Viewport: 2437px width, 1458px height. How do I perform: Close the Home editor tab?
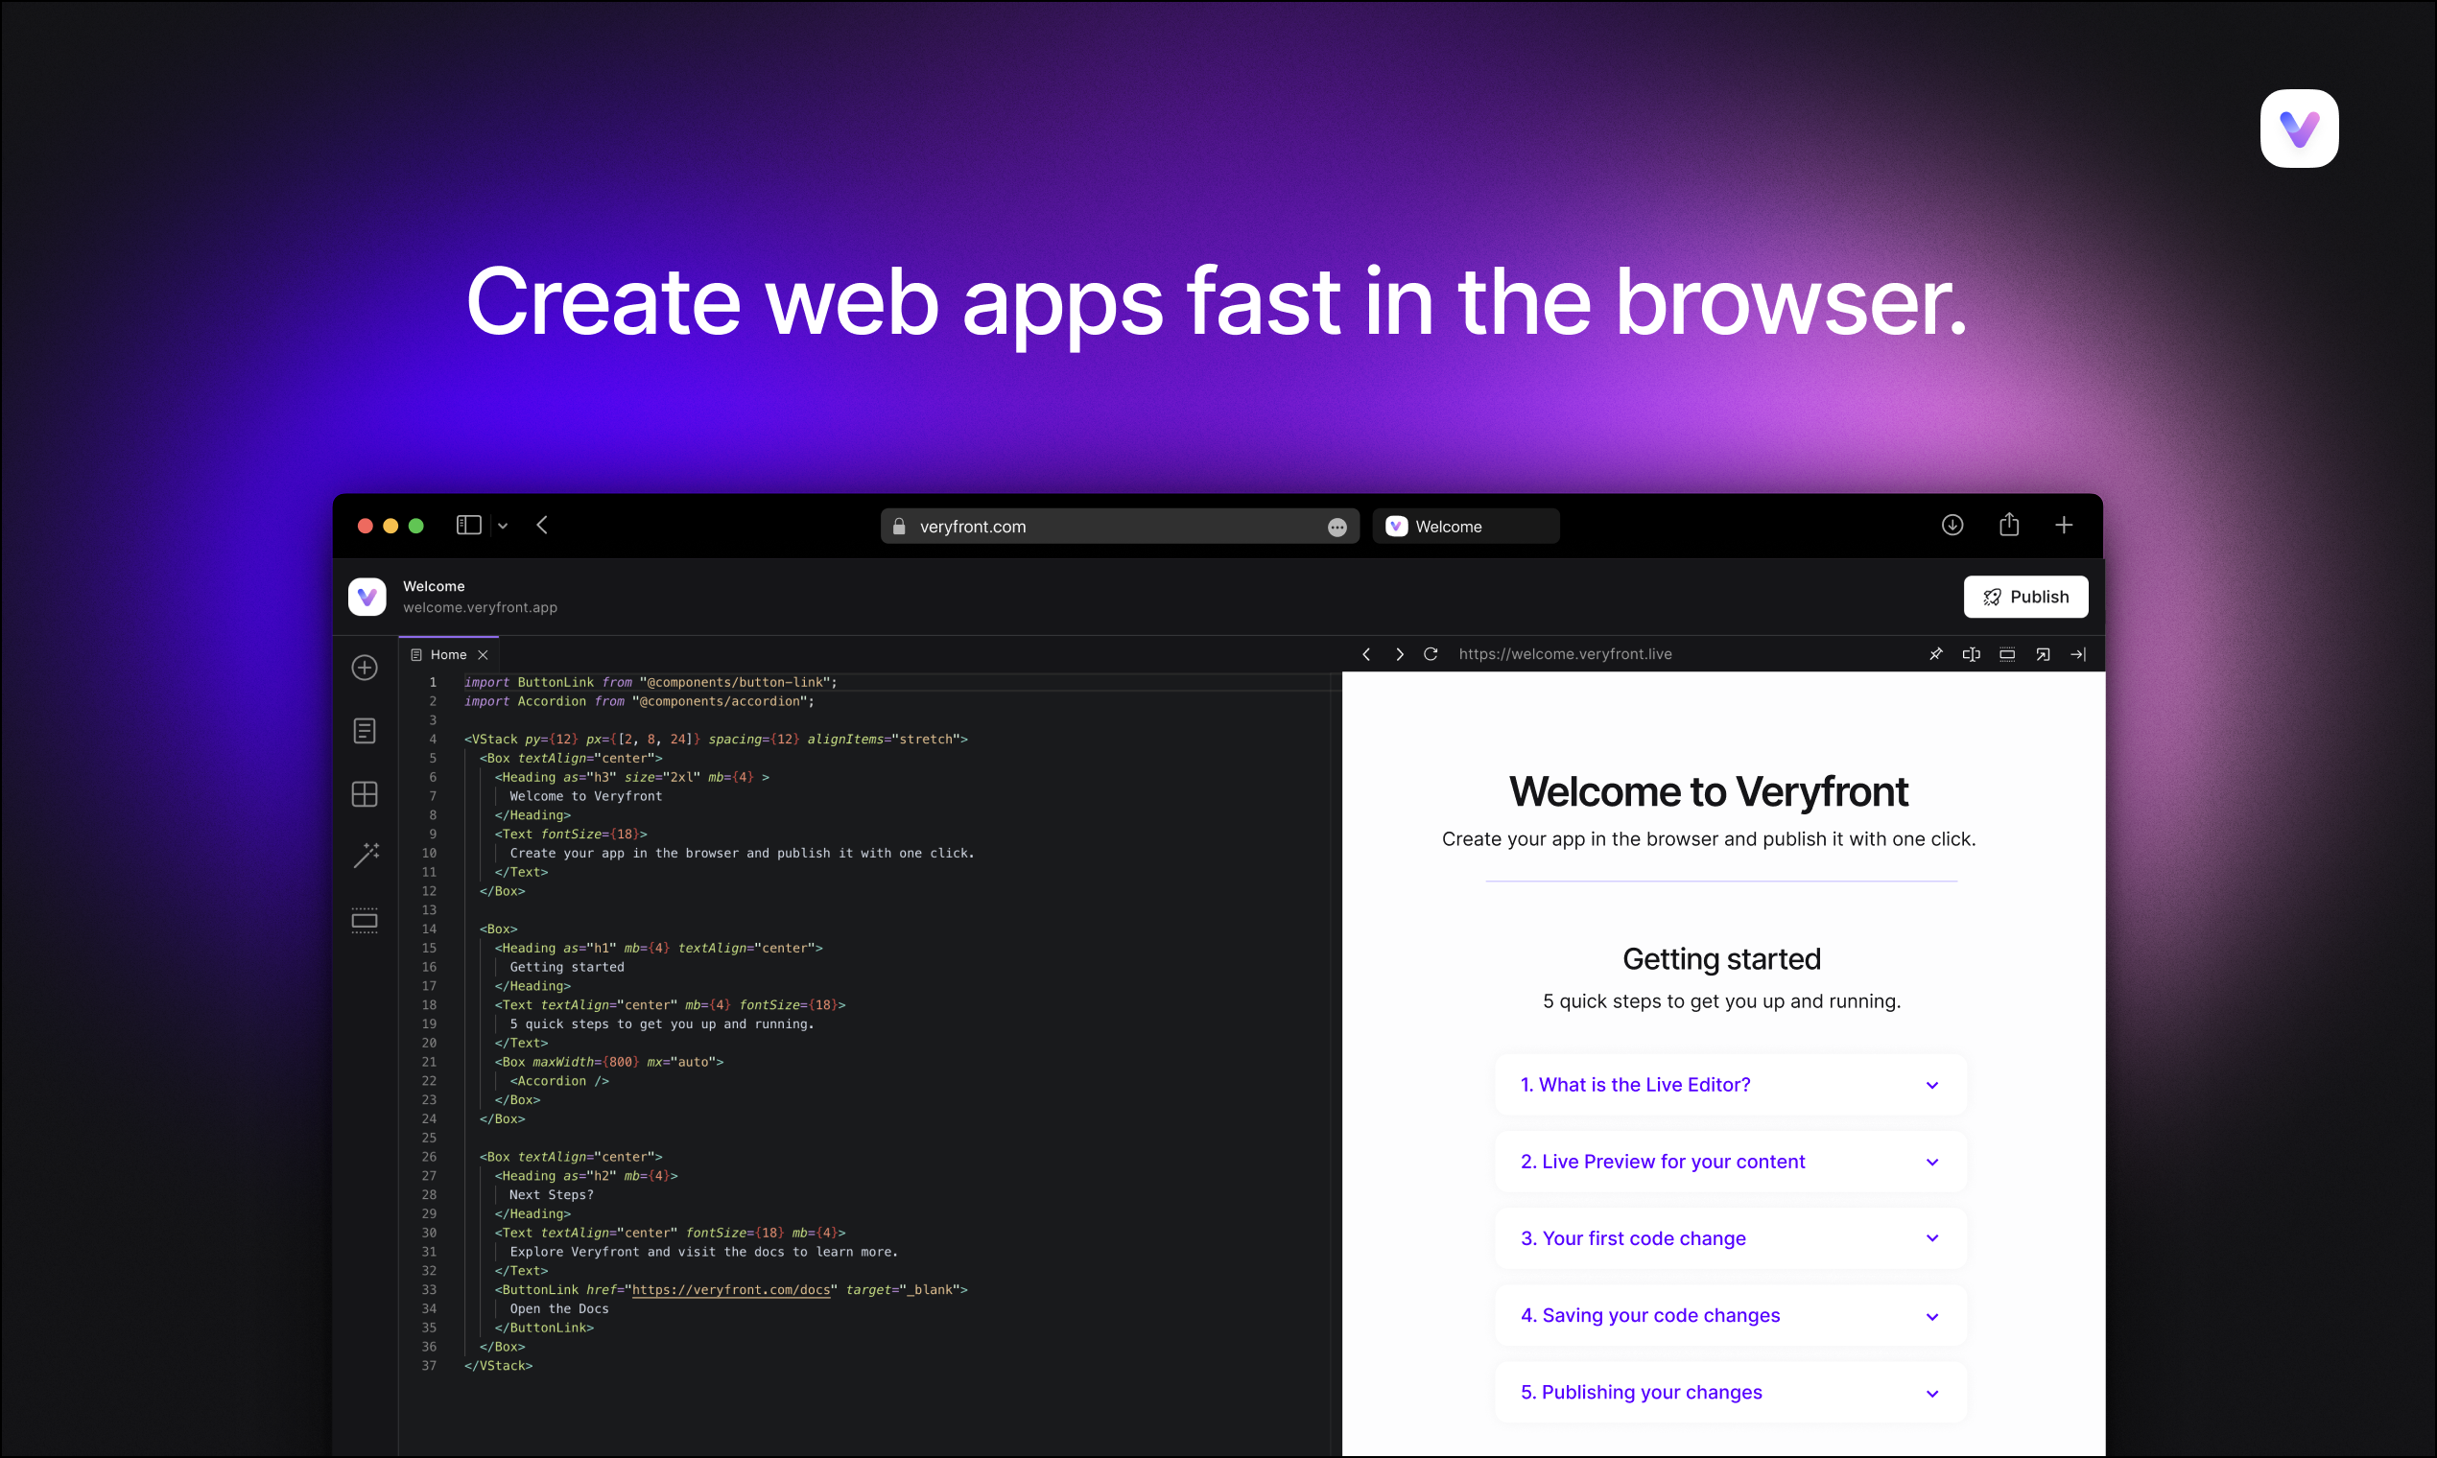click(483, 654)
